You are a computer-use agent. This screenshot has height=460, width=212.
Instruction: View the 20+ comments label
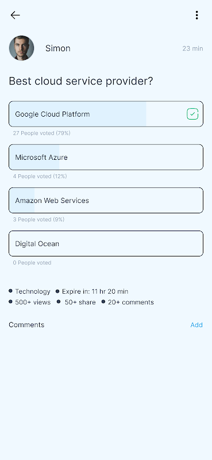tap(131, 302)
